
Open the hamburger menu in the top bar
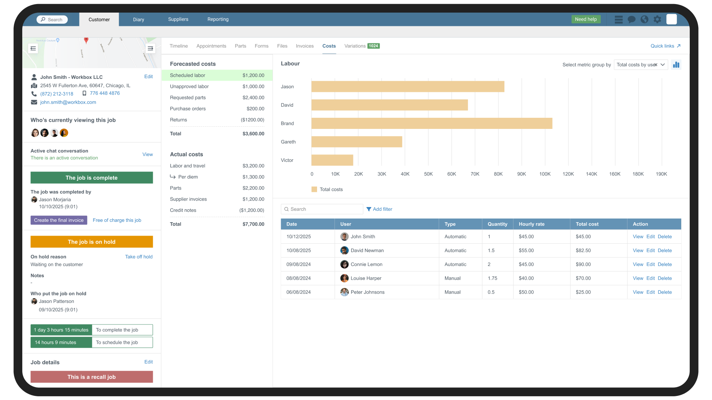(619, 19)
